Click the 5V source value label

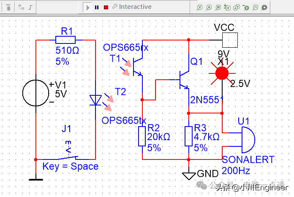click(61, 94)
